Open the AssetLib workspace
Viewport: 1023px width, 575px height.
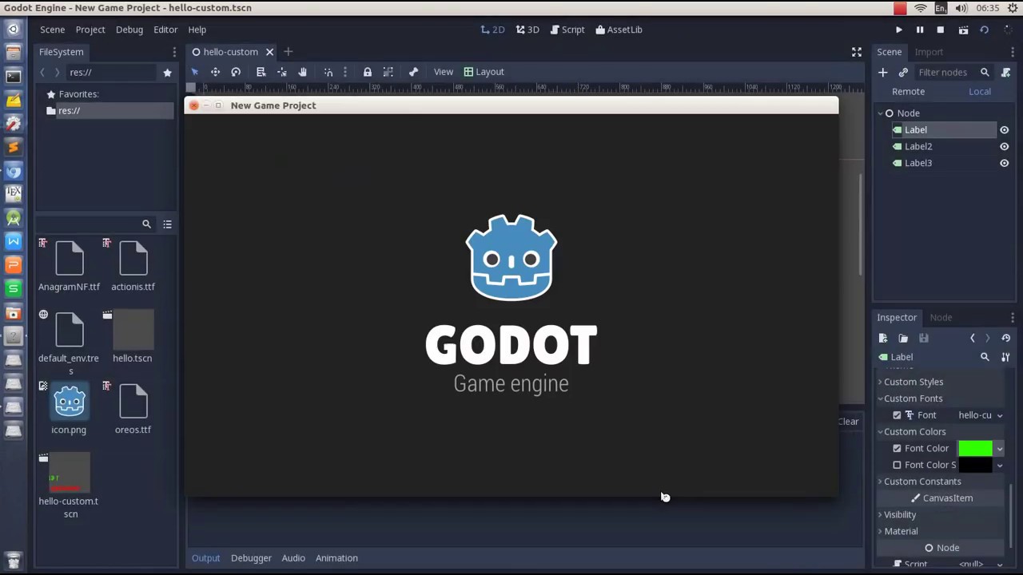point(619,30)
